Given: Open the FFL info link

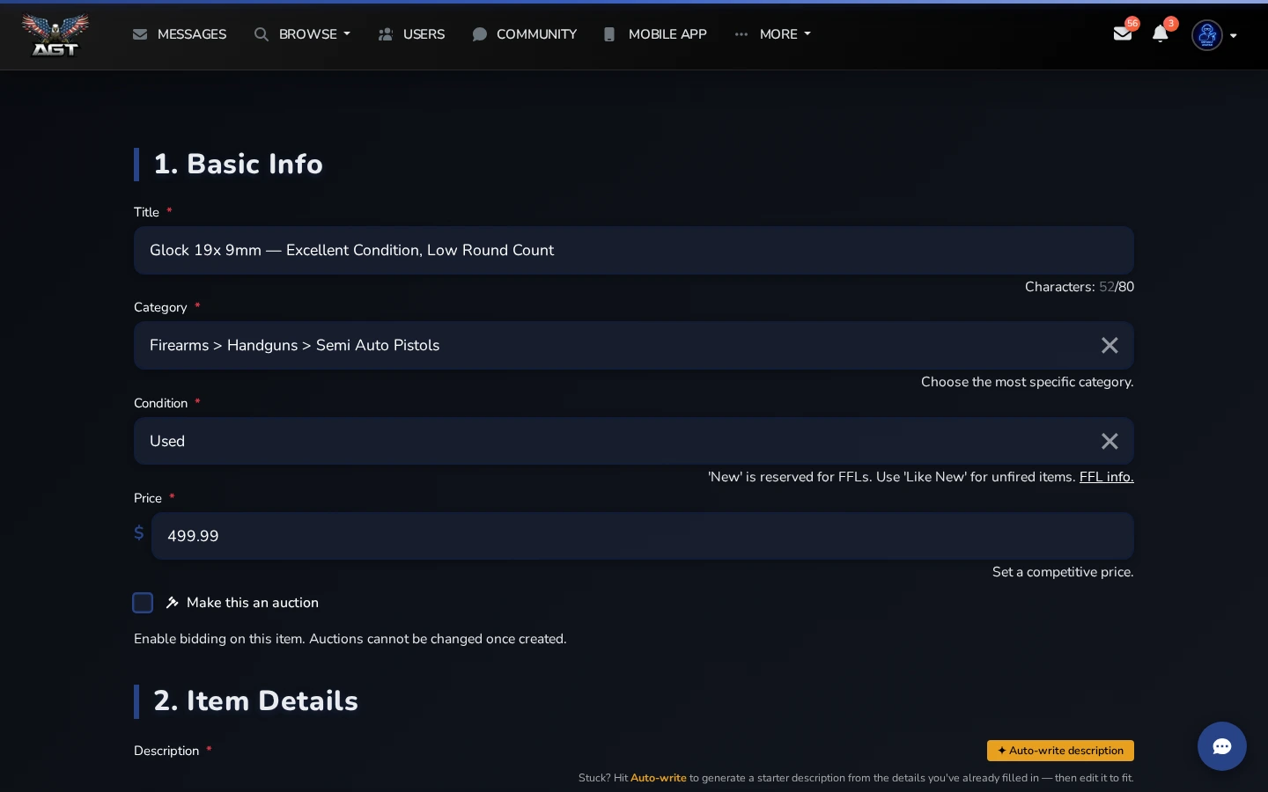Looking at the screenshot, I should click(x=1107, y=477).
